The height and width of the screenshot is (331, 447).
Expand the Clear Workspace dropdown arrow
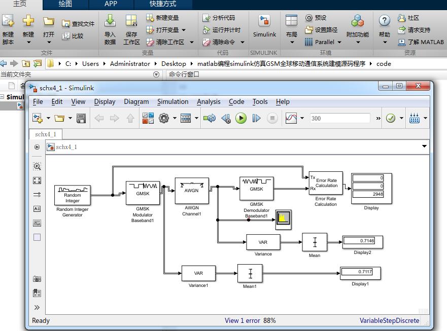192,42
